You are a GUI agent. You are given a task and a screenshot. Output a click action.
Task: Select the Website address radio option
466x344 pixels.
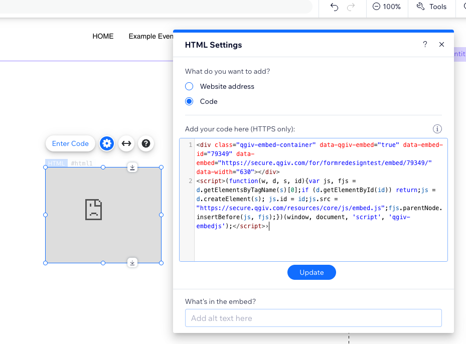pyautogui.click(x=189, y=86)
